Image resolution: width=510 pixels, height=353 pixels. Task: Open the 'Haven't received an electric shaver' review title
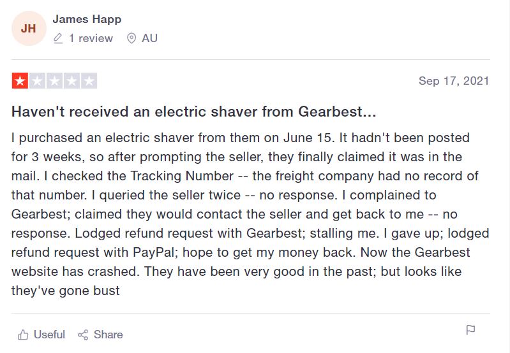[194, 112]
